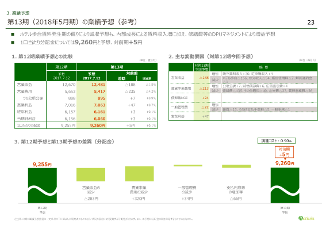Click the '対前期 +5円' callout box

point(284,152)
